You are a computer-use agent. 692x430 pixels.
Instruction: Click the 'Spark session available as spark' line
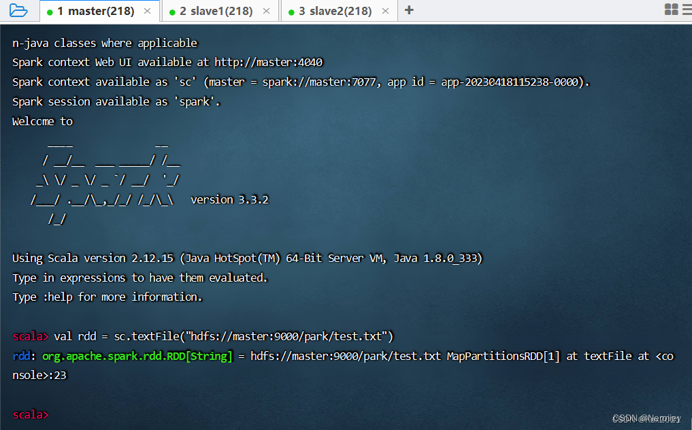116,101
